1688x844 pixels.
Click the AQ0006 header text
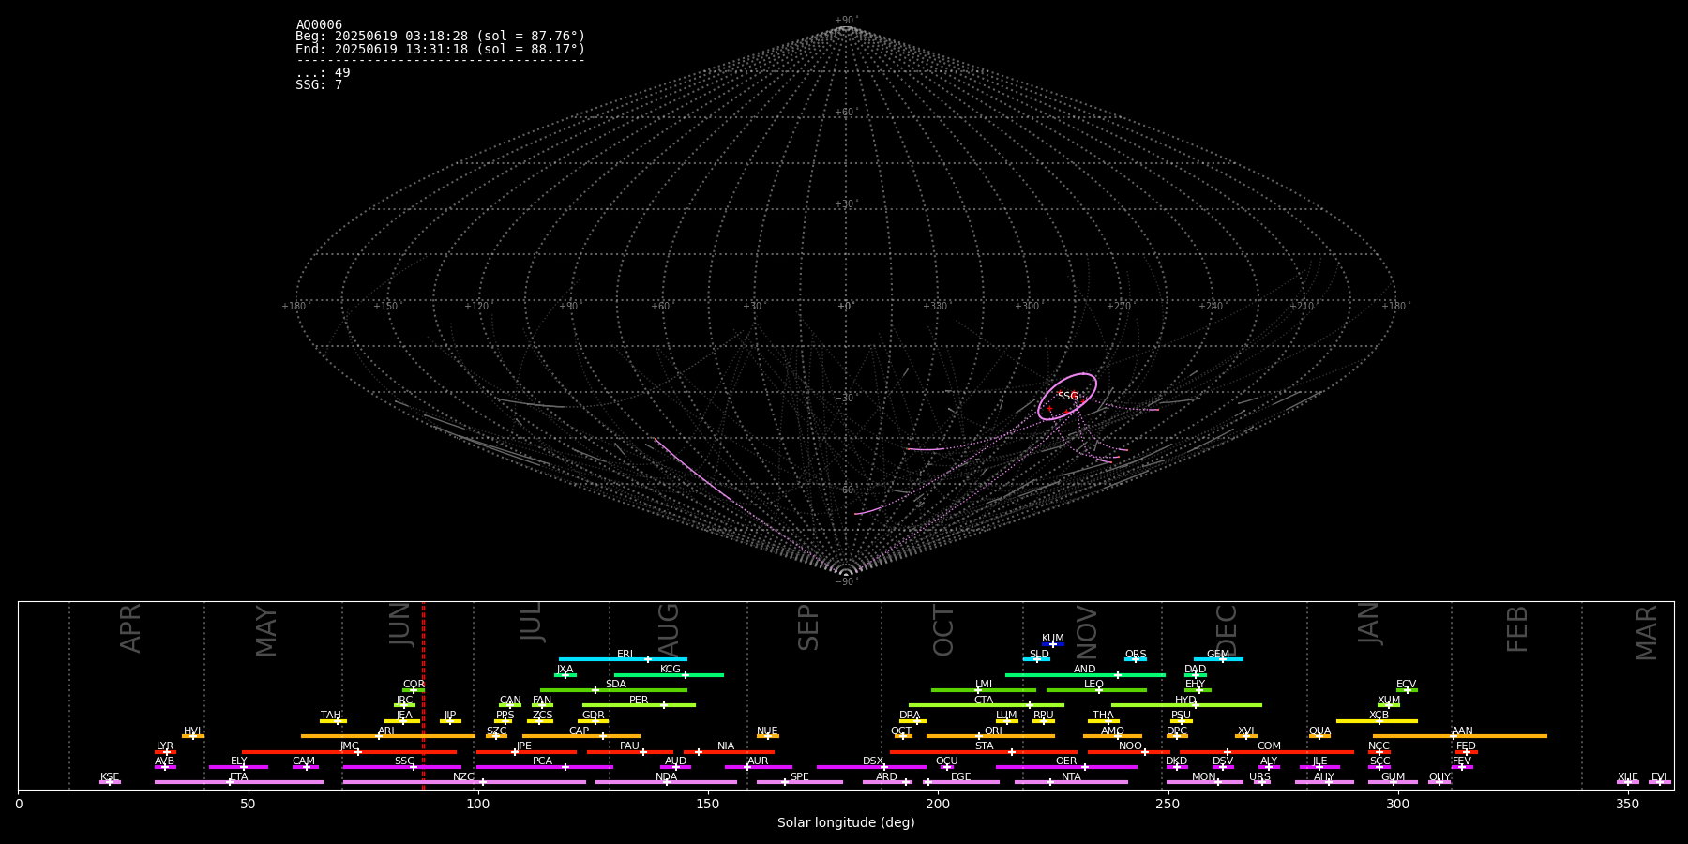click(319, 25)
